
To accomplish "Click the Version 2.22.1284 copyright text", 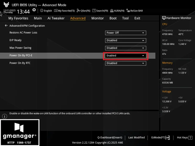I will [97, 143].
